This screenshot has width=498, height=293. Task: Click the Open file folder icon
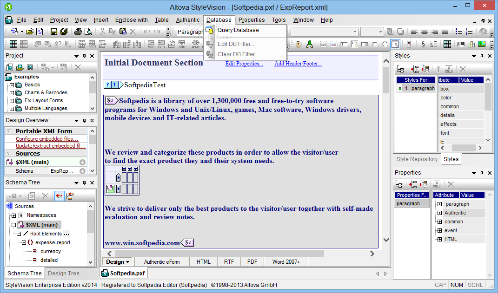[30, 32]
